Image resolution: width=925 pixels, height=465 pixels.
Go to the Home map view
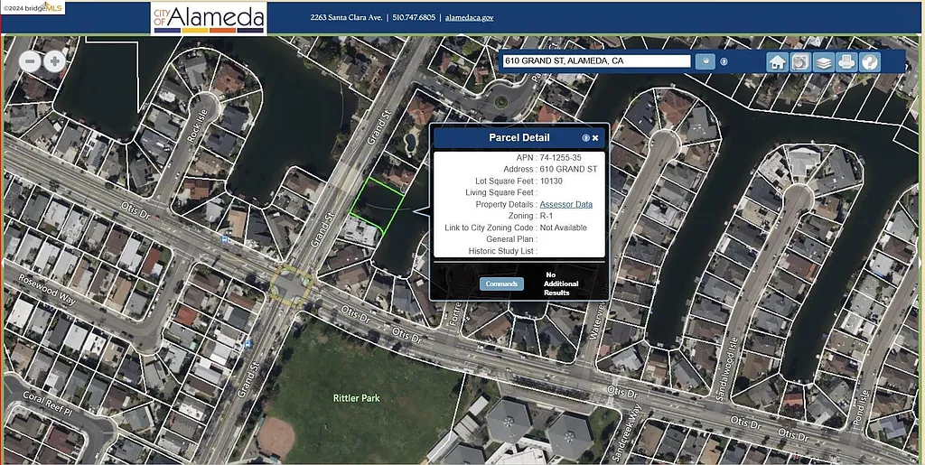[x=777, y=61]
